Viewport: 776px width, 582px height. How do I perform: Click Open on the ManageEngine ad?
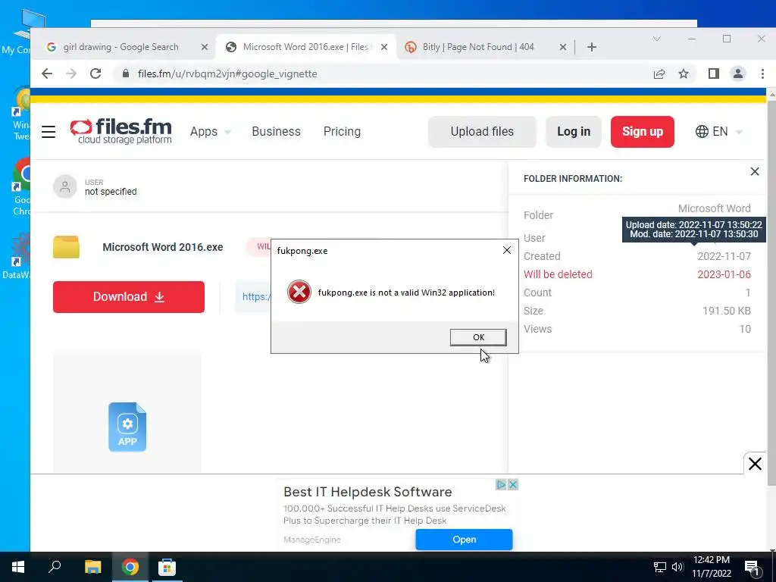click(465, 540)
